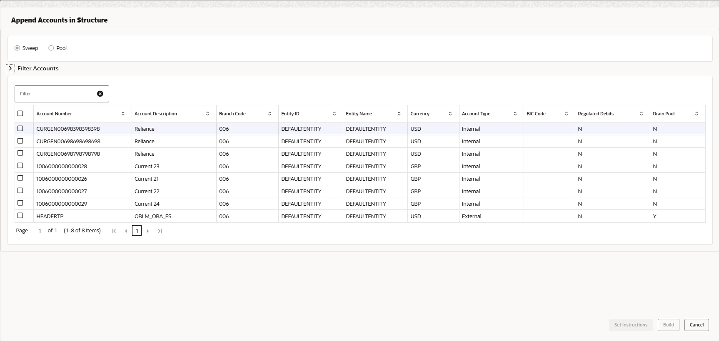Sort by Entity ID column

click(x=334, y=114)
